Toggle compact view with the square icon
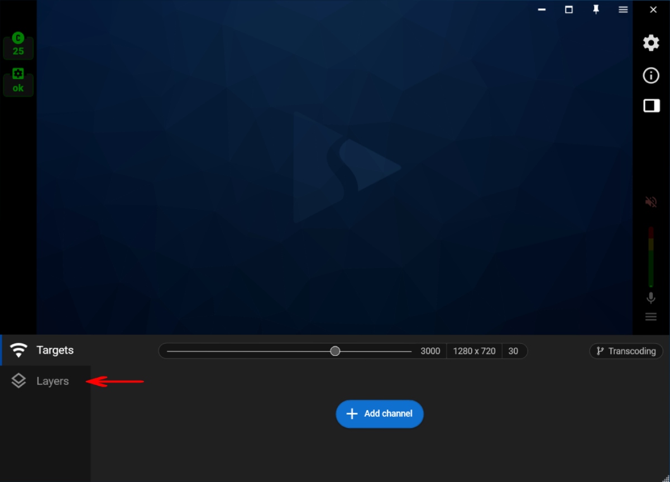 pos(650,105)
